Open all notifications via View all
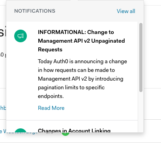The height and width of the screenshot is (143, 161). pos(126,11)
